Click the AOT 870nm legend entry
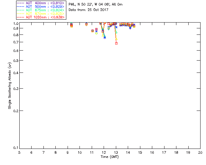This screenshot has height=165, width=206. click(41, 14)
